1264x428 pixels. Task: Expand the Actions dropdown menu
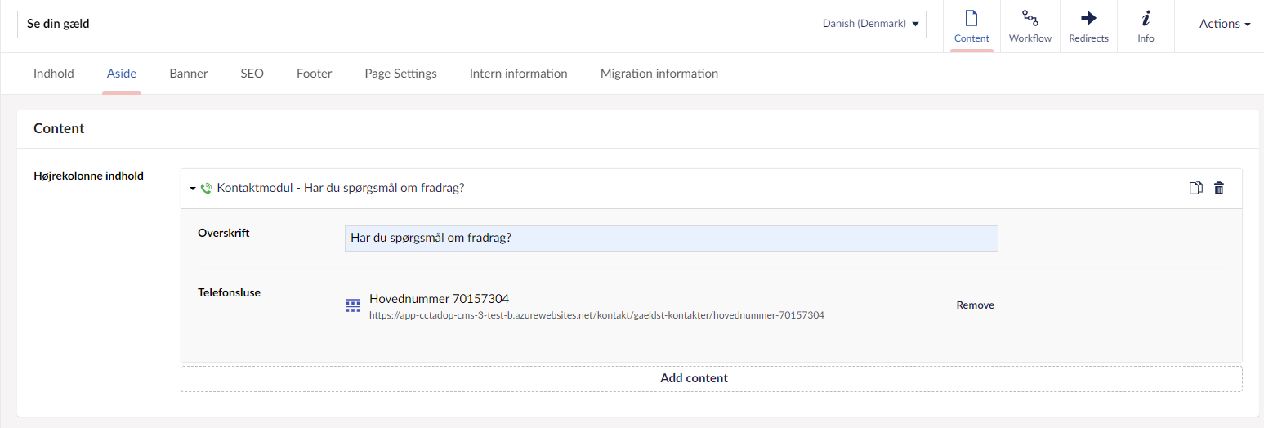click(1224, 24)
